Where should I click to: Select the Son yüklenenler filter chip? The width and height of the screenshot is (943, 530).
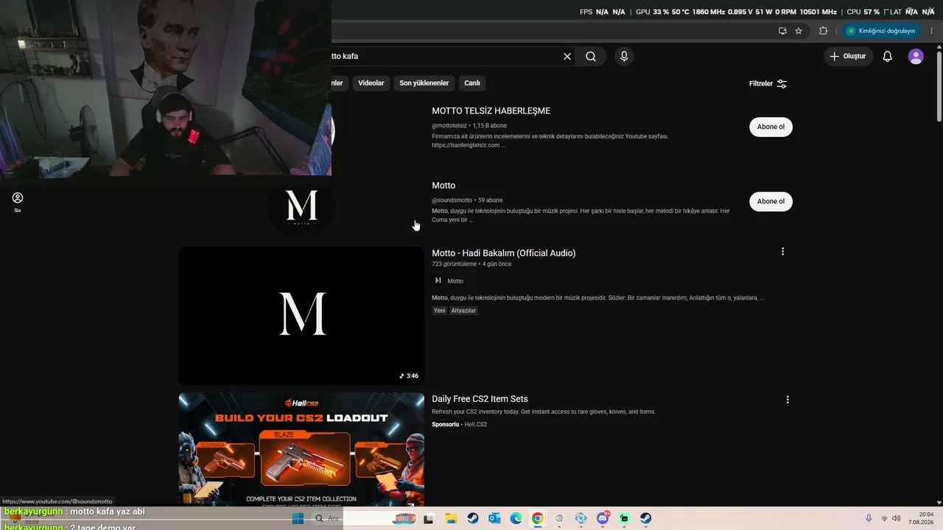tap(424, 83)
